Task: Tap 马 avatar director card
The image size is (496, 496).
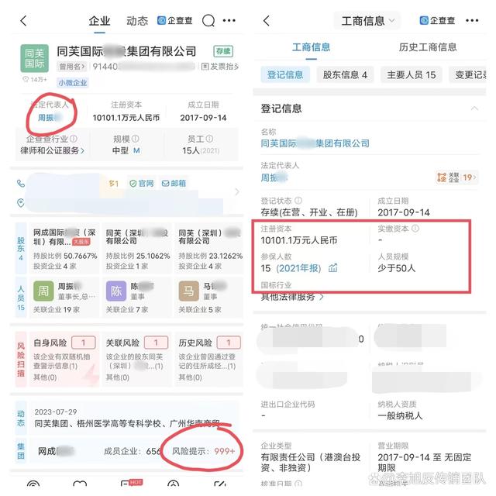Action: coord(188,291)
